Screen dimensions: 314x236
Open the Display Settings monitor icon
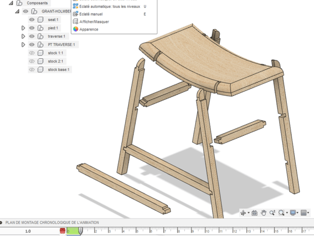(293, 213)
